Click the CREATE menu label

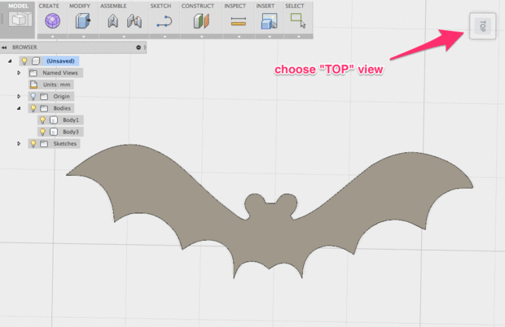click(49, 6)
